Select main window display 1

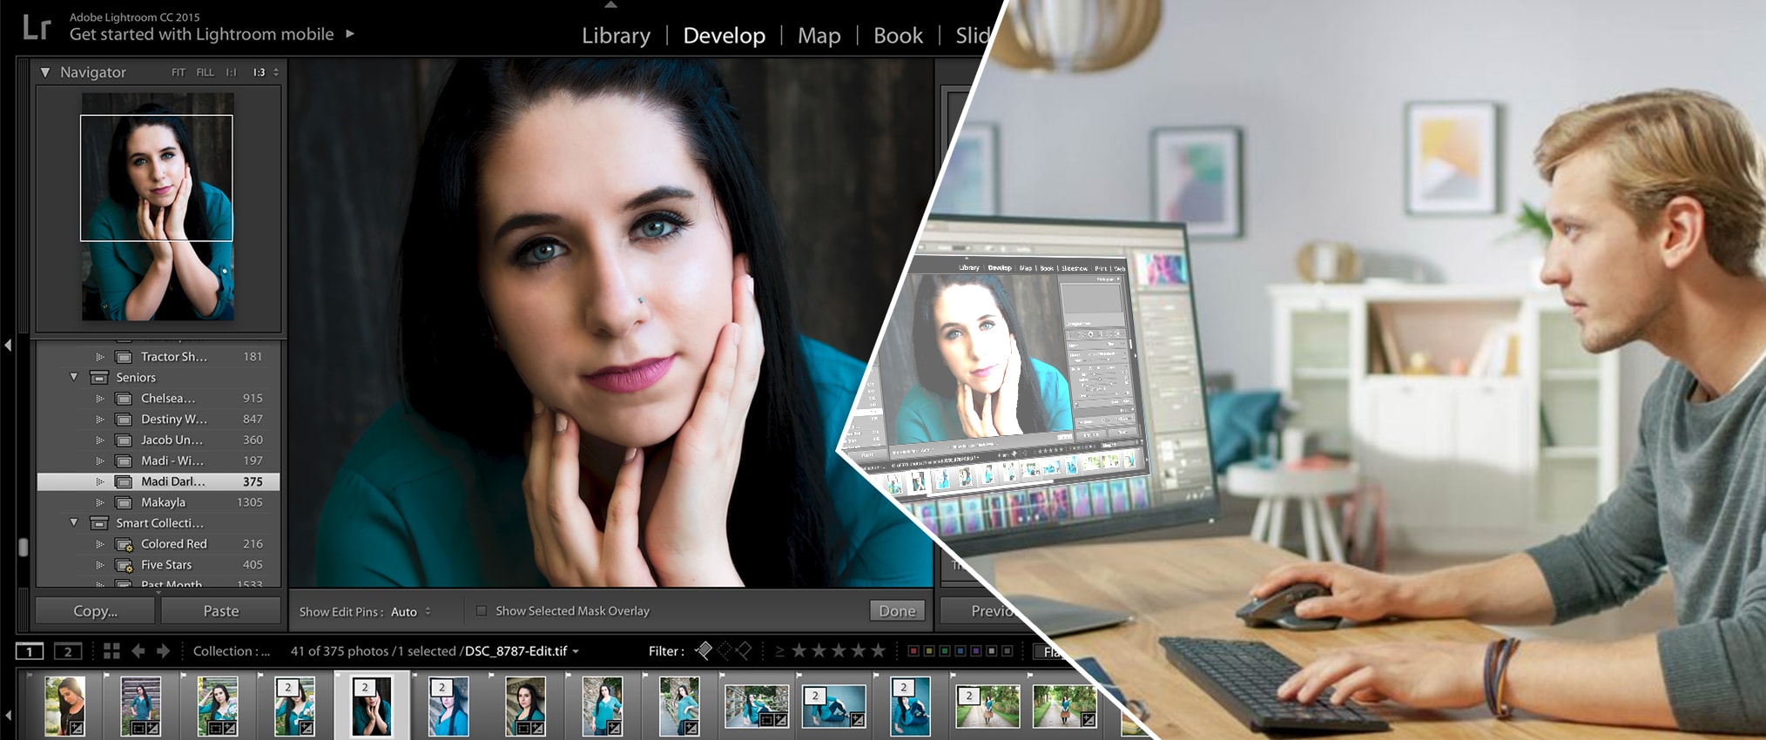click(x=30, y=651)
